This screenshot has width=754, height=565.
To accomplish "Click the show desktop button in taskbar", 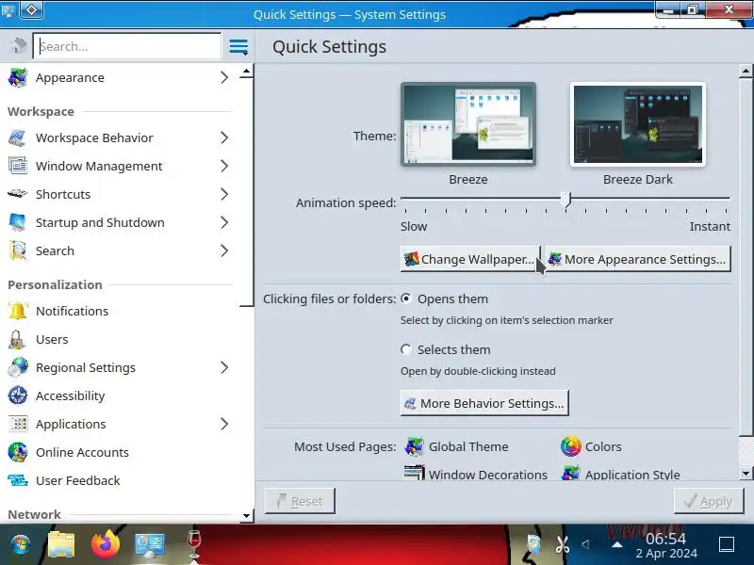I will click(726, 544).
